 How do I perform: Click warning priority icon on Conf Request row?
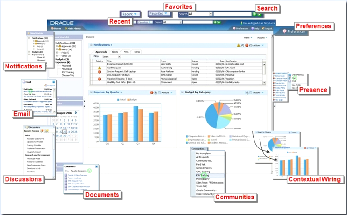99,68
